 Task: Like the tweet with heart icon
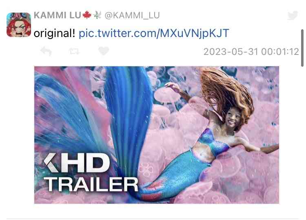point(104,51)
